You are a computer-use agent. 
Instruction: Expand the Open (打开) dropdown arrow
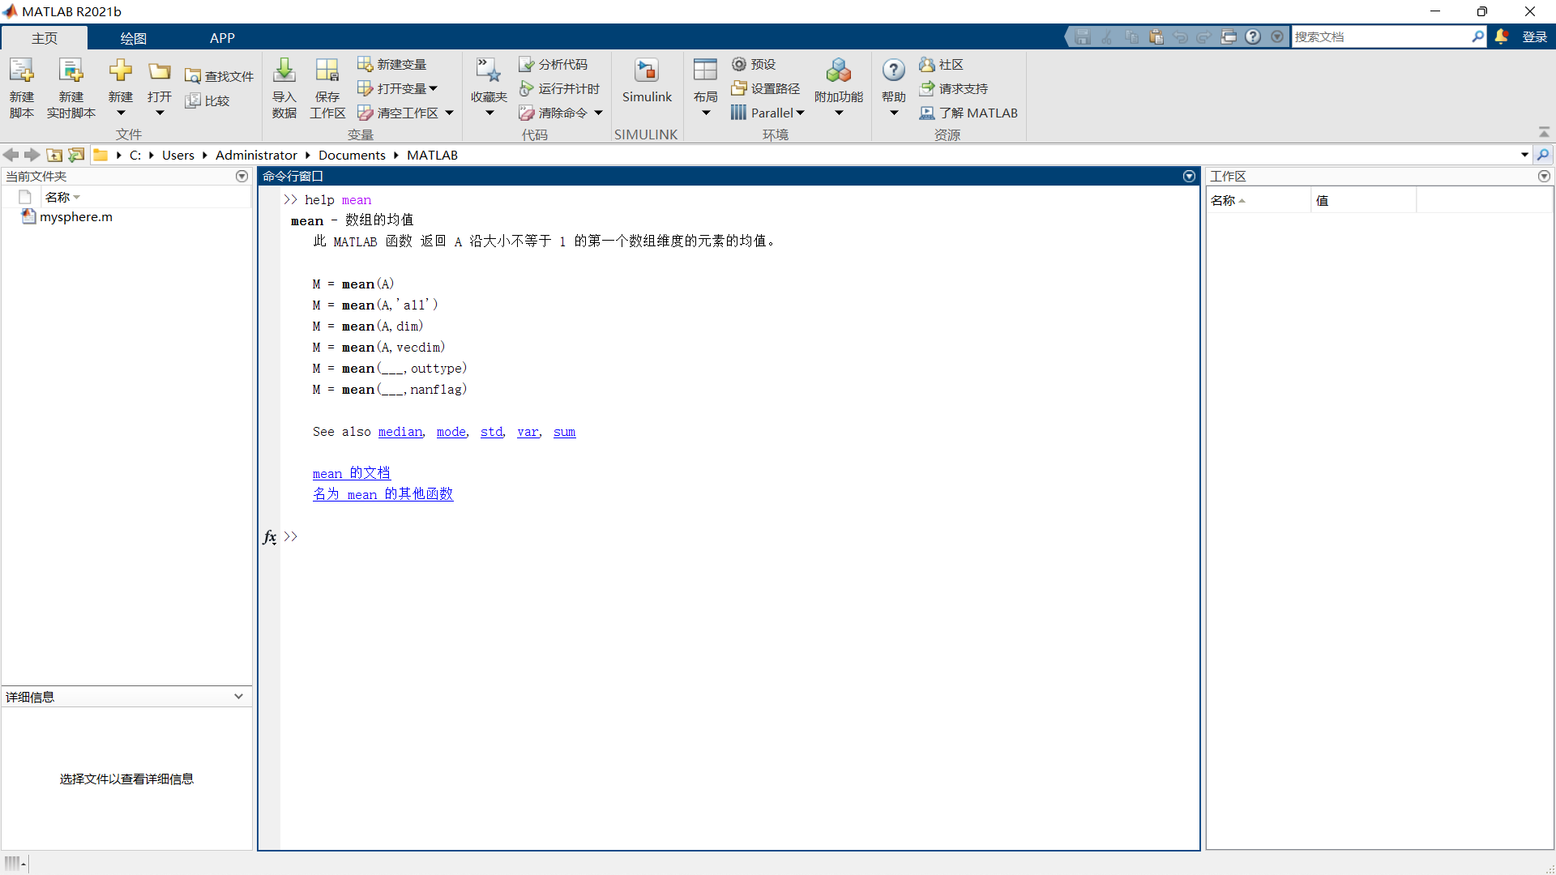tap(160, 113)
